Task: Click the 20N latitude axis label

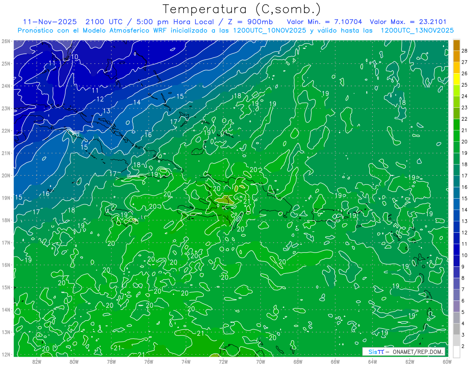Action: tap(6, 175)
